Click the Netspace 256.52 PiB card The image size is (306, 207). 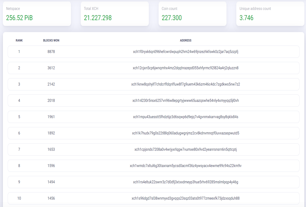pyautogui.click(x=37, y=14)
